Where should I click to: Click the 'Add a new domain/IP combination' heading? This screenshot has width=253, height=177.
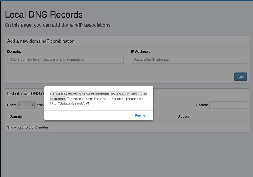pyautogui.click(x=41, y=41)
